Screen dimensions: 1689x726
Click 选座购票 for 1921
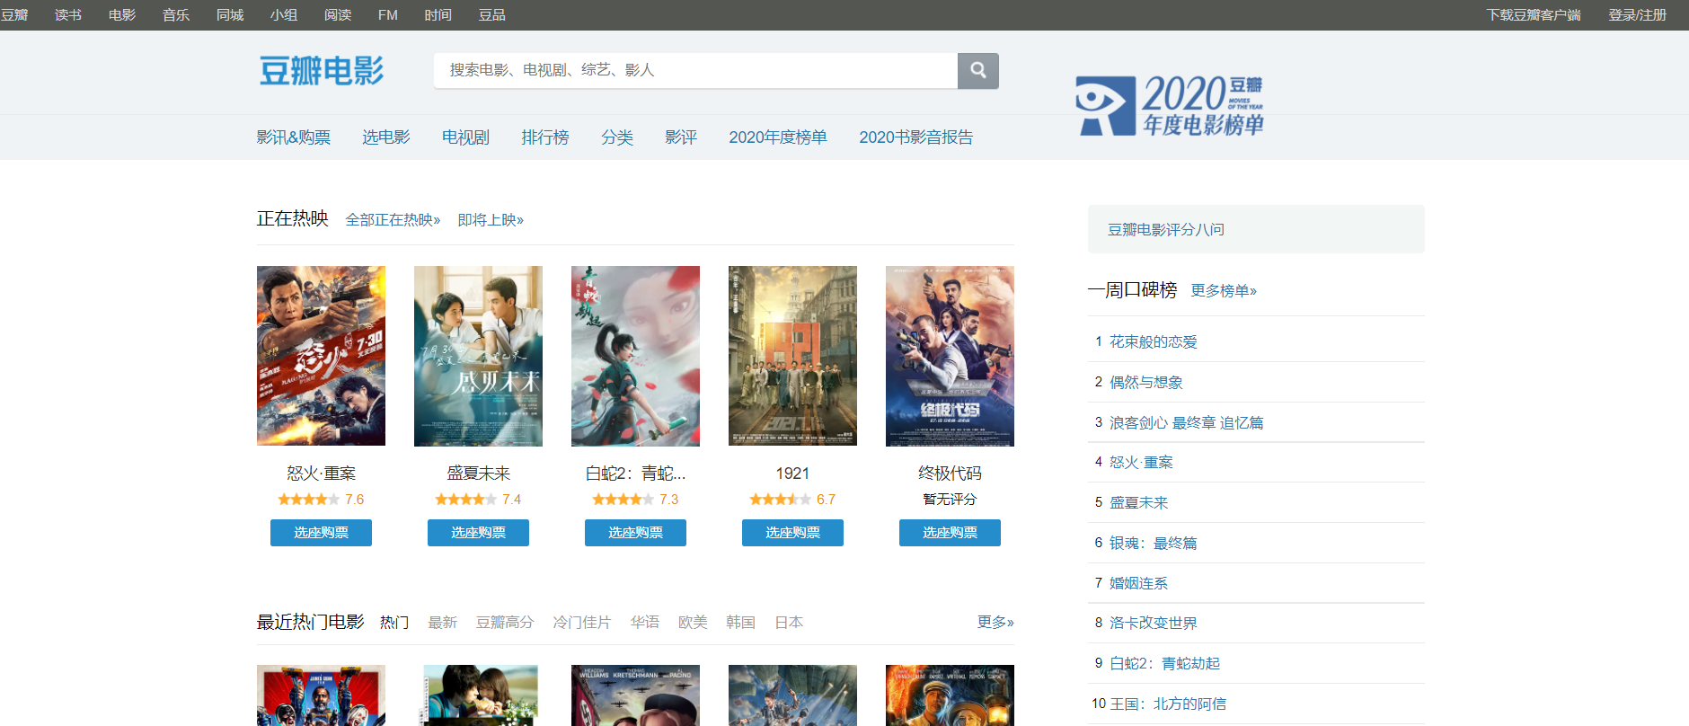(792, 533)
